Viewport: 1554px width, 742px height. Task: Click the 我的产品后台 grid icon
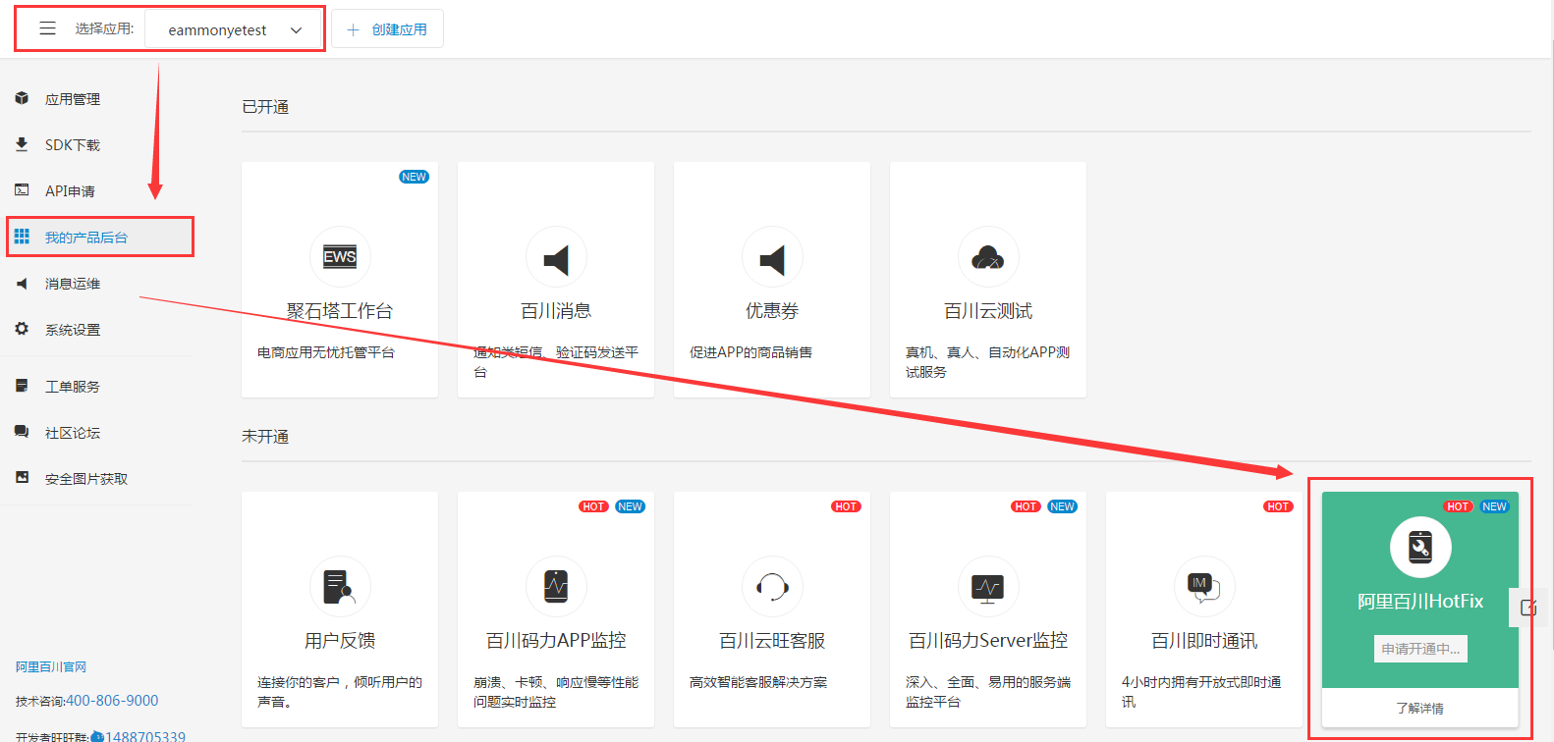[x=22, y=237]
